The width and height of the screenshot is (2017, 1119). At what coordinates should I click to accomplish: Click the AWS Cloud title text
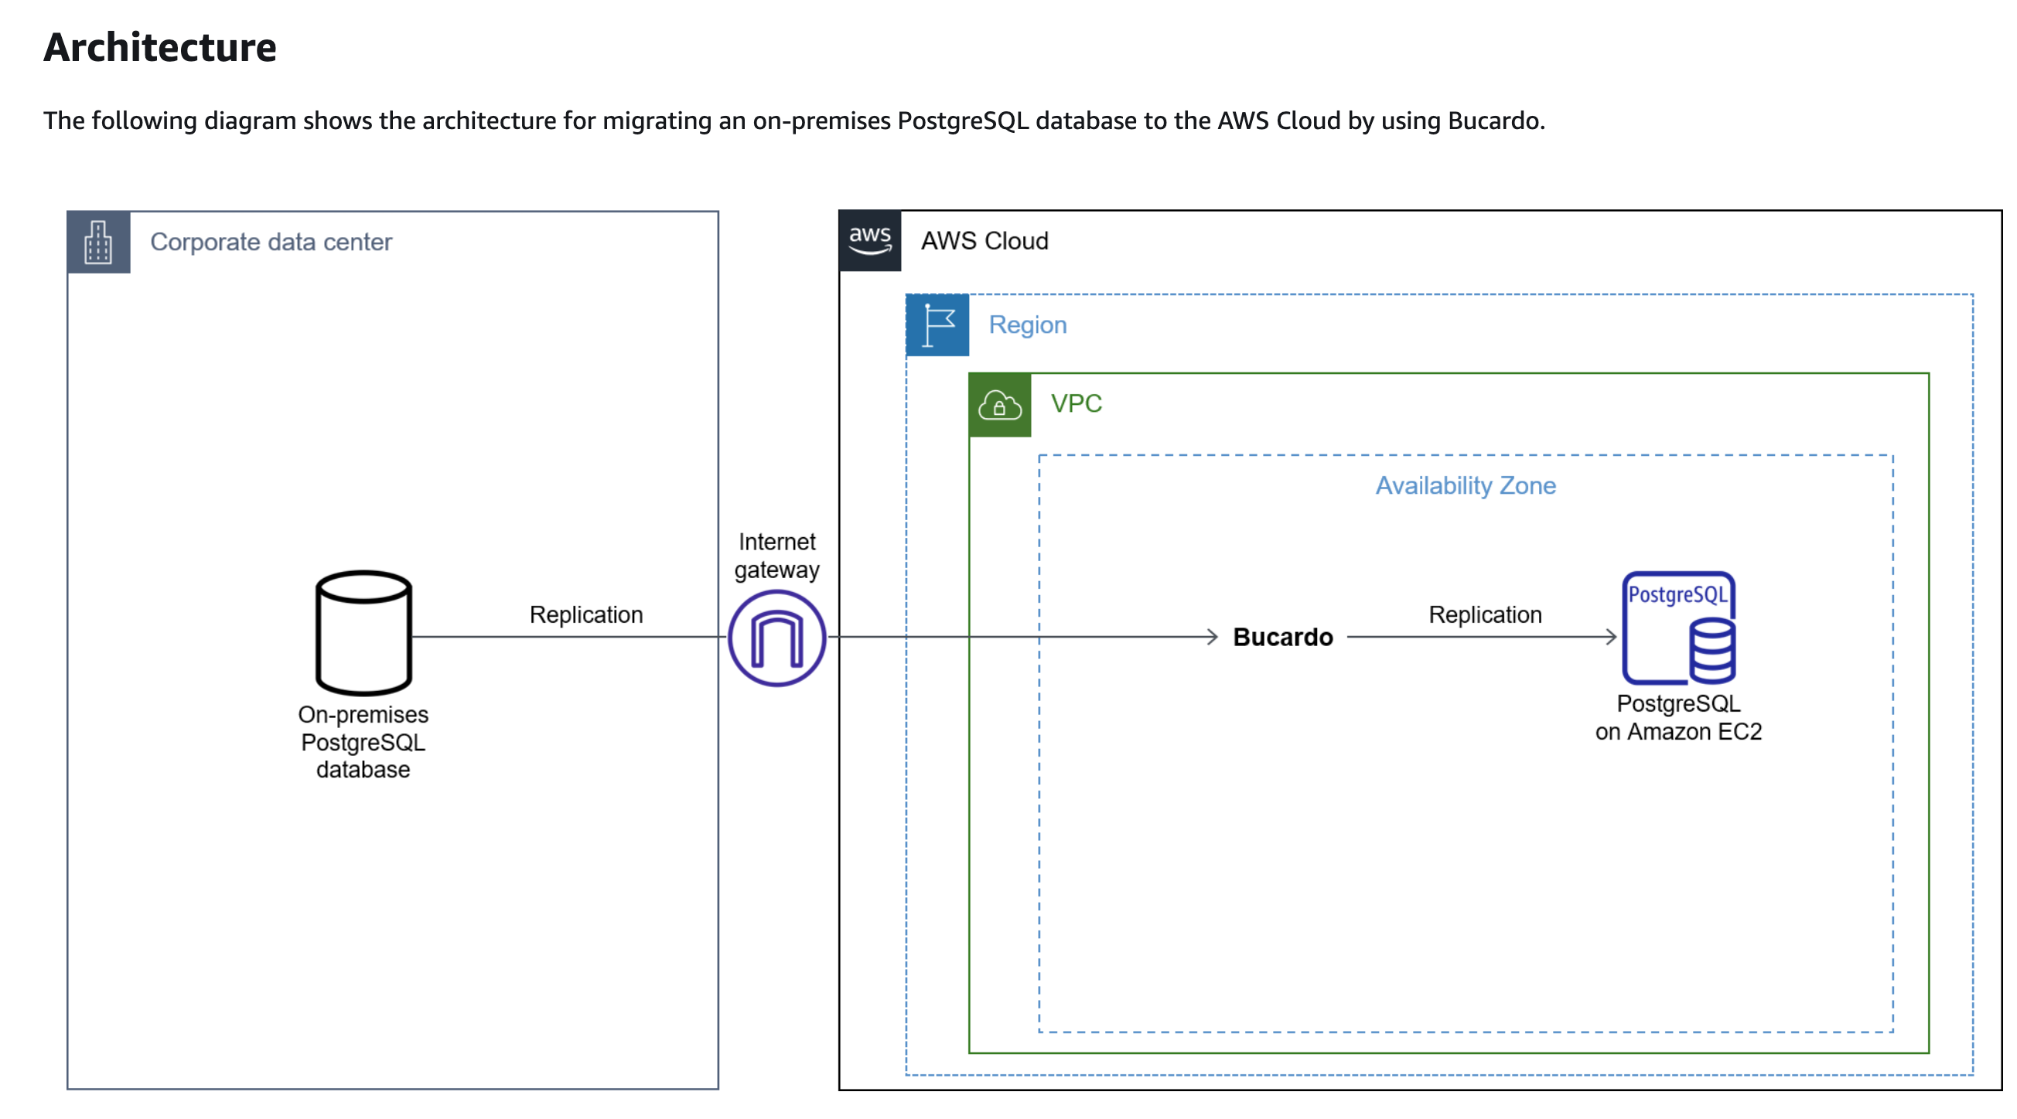985,241
